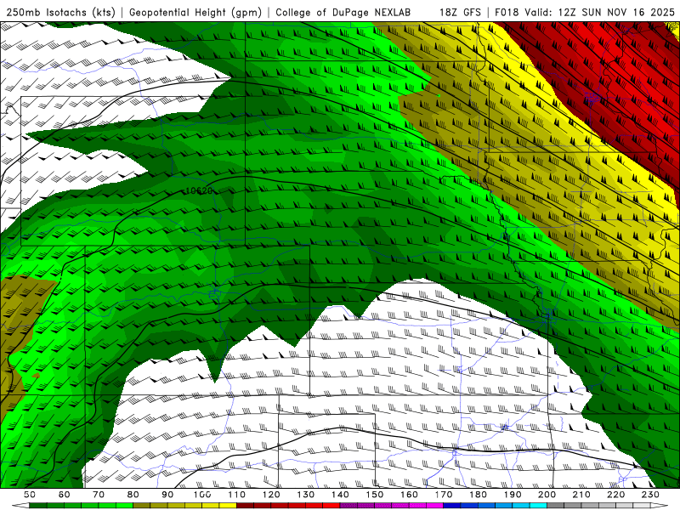Click the 230 label on the color scale

[650, 495]
